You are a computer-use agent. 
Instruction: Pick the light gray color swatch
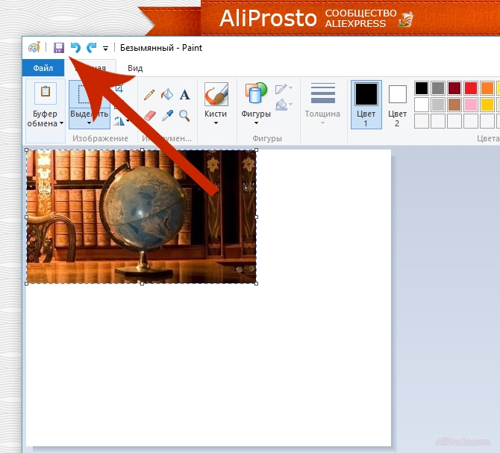(438, 105)
